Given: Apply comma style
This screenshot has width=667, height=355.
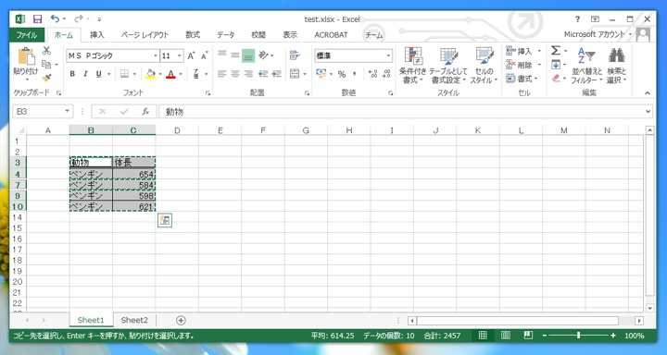Looking at the screenshot, I should pyautogui.click(x=354, y=74).
